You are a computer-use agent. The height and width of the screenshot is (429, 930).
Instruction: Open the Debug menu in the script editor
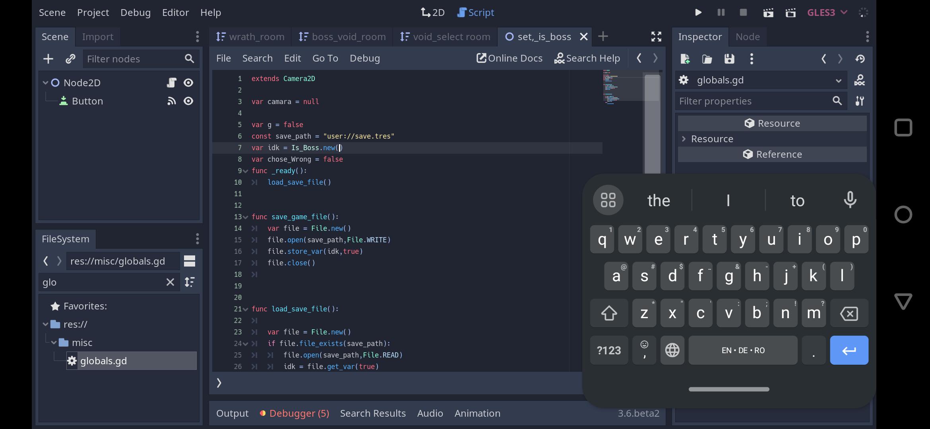364,58
